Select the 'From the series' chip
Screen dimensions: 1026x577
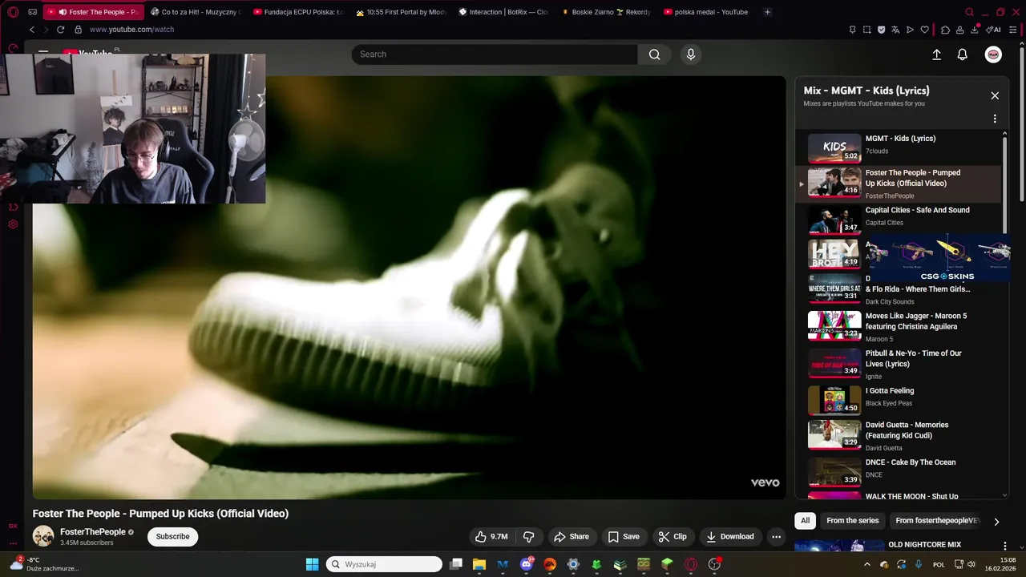[x=852, y=521]
